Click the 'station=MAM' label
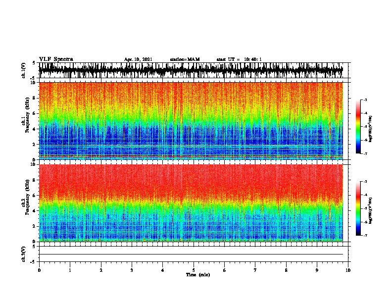This screenshot has height=303, width=392. click(185, 59)
